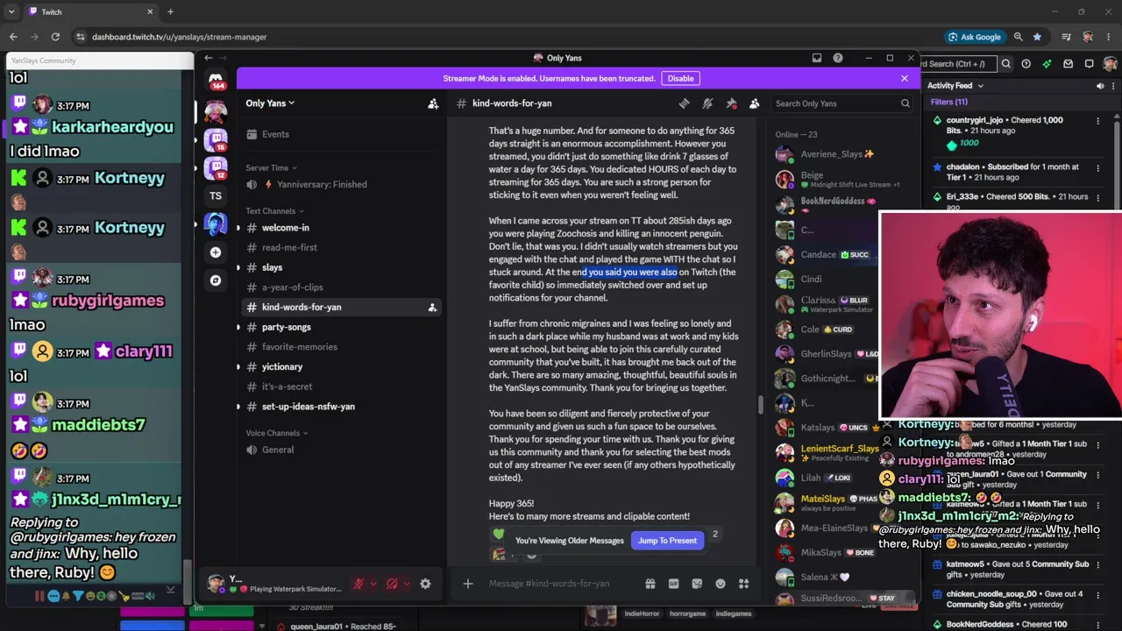
Task: Open Twitch dashboard help icon
Action: click(x=1026, y=64)
